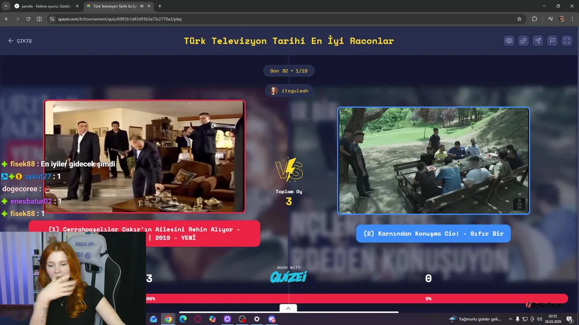Screen dimensions: 579x325
Task: Switch to the parolla browser tab
Action: pyautogui.click(x=45, y=6)
